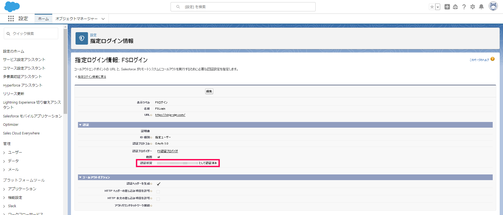503x215 pixels.
Task: Click the Trailhead guidance icon
Action: pos(455,7)
